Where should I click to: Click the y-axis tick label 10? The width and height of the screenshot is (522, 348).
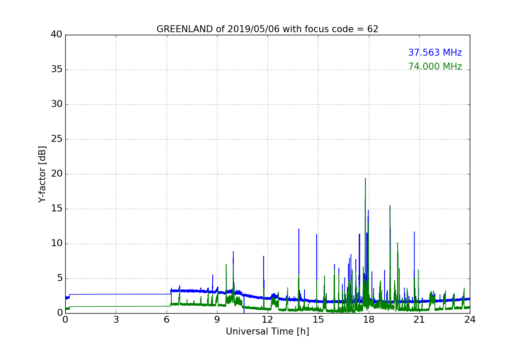56,244
